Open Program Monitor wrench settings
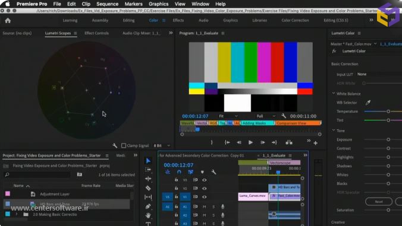Image resolution: width=402 pixels, height=226 pixels. coord(284,116)
